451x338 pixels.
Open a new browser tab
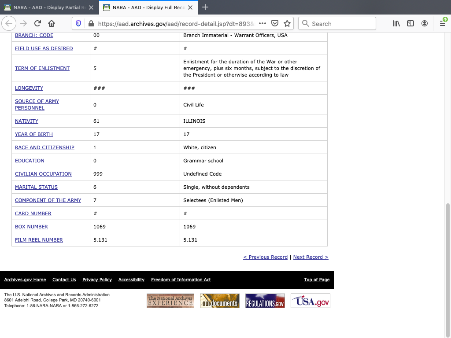coord(205,7)
